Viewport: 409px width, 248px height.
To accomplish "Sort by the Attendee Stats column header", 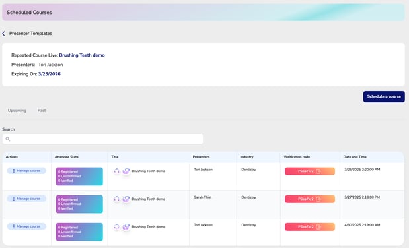I will pos(67,157).
